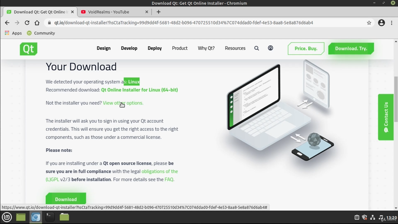Open the Resources menu
Image resolution: width=398 pixels, height=224 pixels.
tap(235, 48)
